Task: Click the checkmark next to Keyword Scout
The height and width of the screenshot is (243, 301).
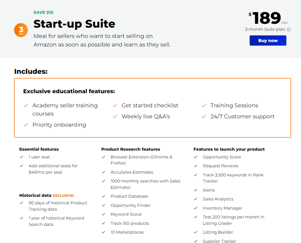Action: [103, 214]
